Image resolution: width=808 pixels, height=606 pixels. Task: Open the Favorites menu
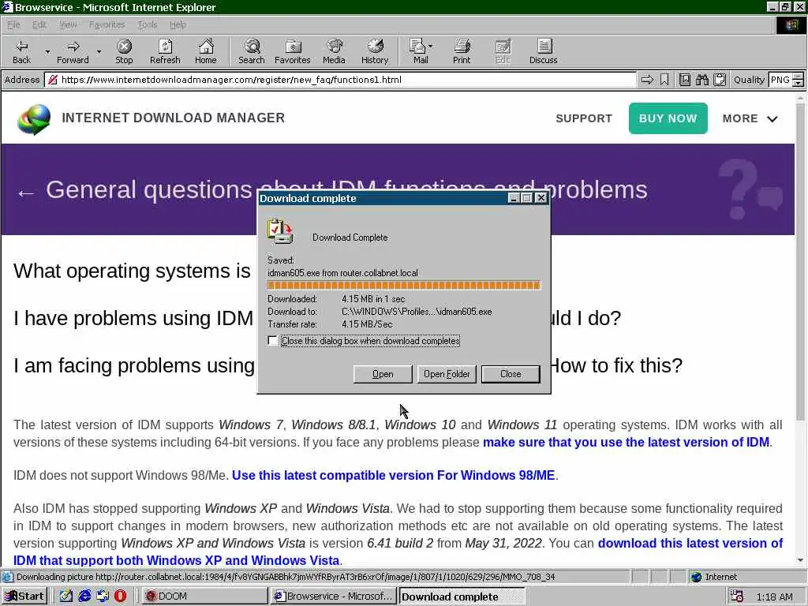107,24
